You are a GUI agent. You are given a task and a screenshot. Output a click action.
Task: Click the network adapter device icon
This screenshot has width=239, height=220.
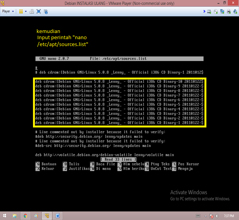[x=222, y=12]
